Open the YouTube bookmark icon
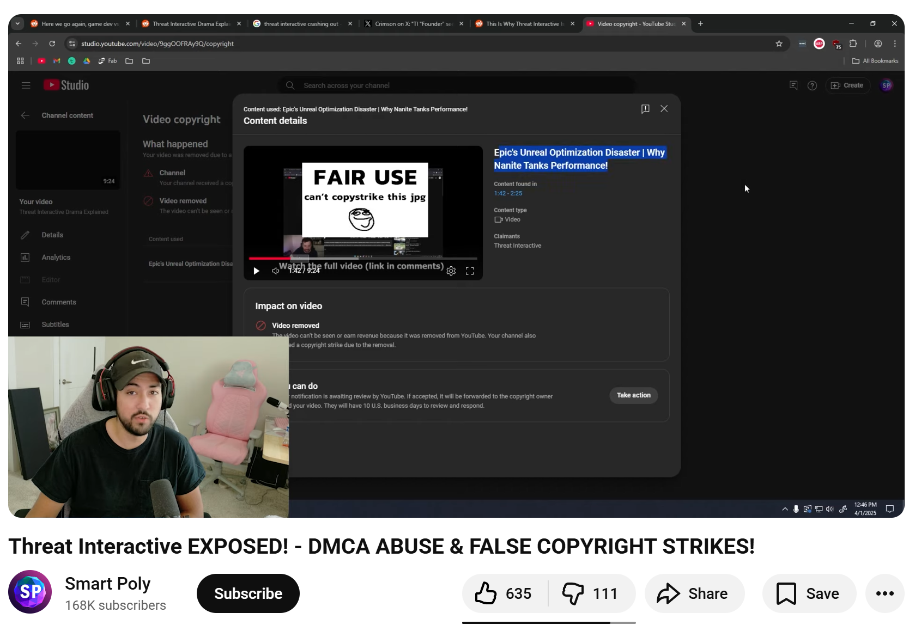The height and width of the screenshot is (625, 909). 41,61
